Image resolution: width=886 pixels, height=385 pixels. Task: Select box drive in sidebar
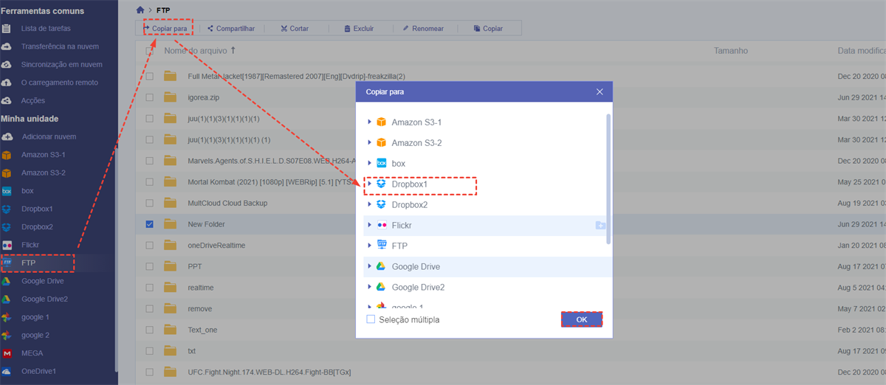[27, 190]
